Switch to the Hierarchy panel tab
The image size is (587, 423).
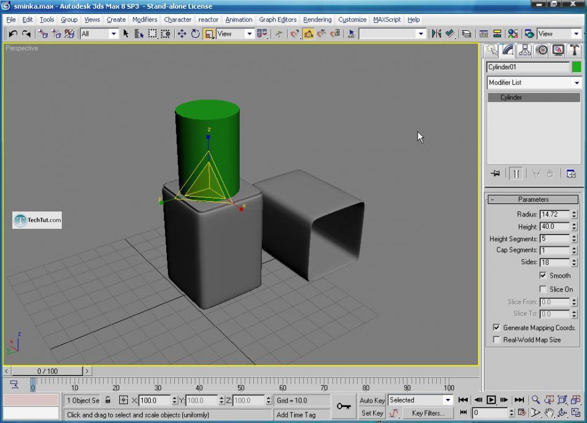525,50
